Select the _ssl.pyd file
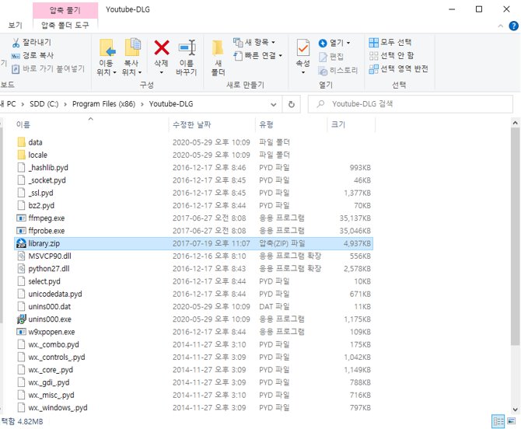The image size is (521, 429). [x=194, y=193]
